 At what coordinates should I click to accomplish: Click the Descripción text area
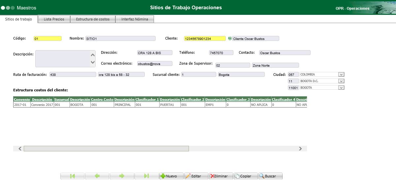(63, 59)
